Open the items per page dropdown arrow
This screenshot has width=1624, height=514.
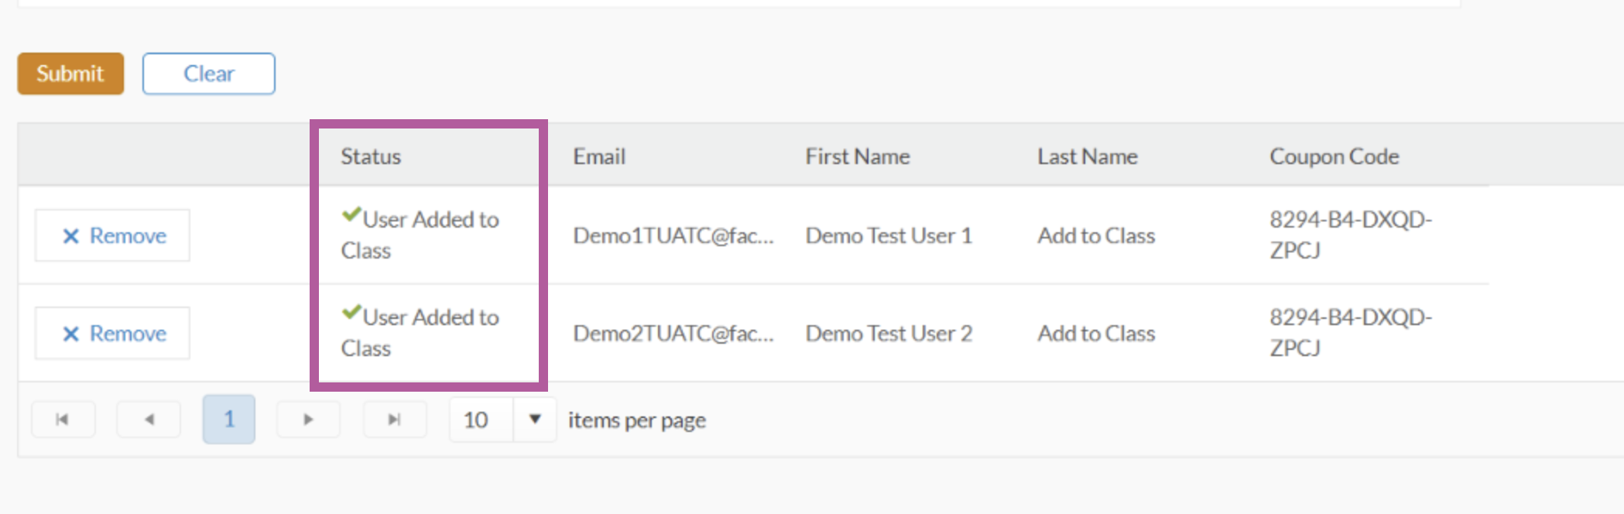click(x=535, y=420)
